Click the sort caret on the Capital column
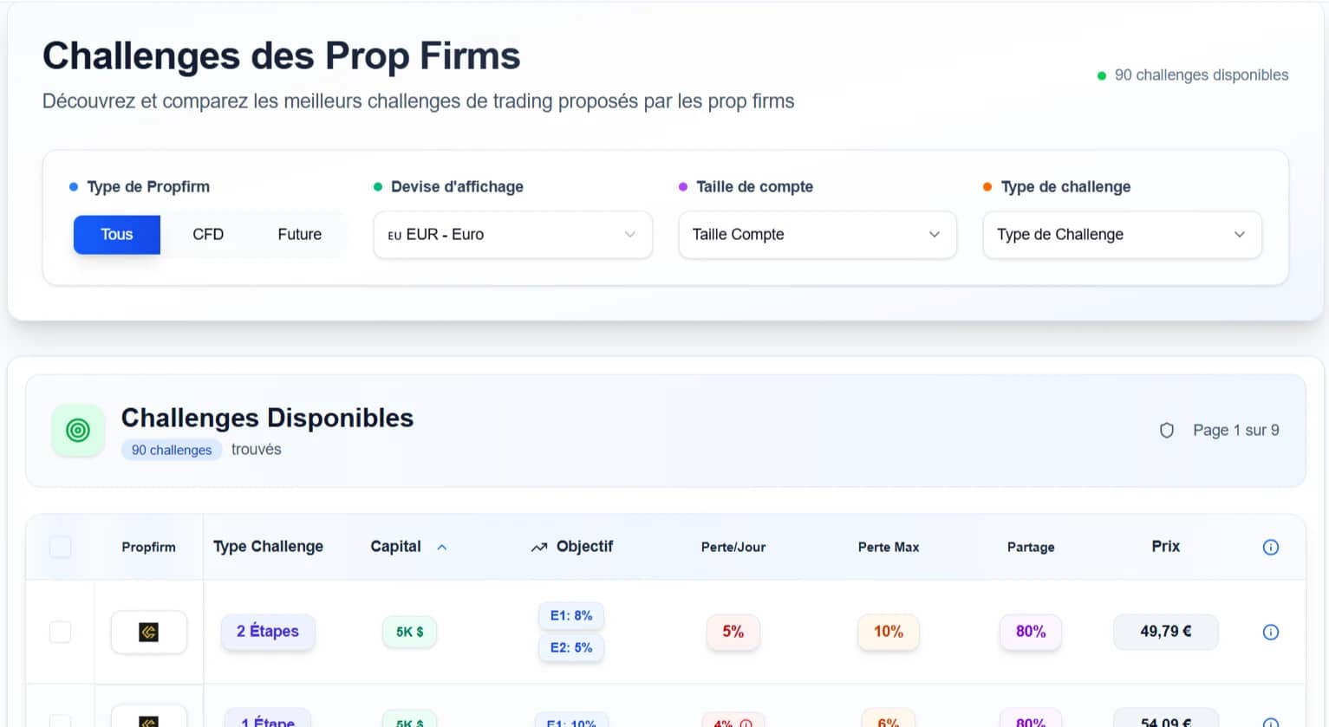Image resolution: width=1329 pixels, height=727 pixels. pos(442,547)
